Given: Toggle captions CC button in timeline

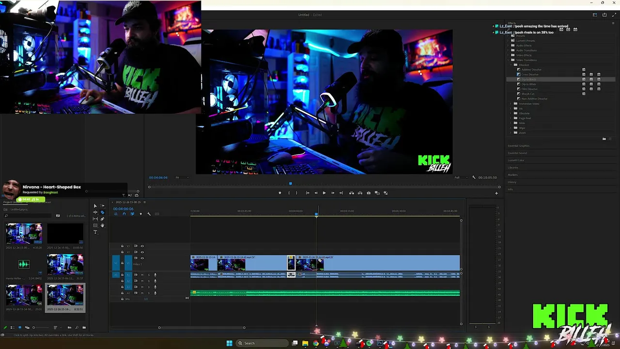Looking at the screenshot, I should [157, 214].
